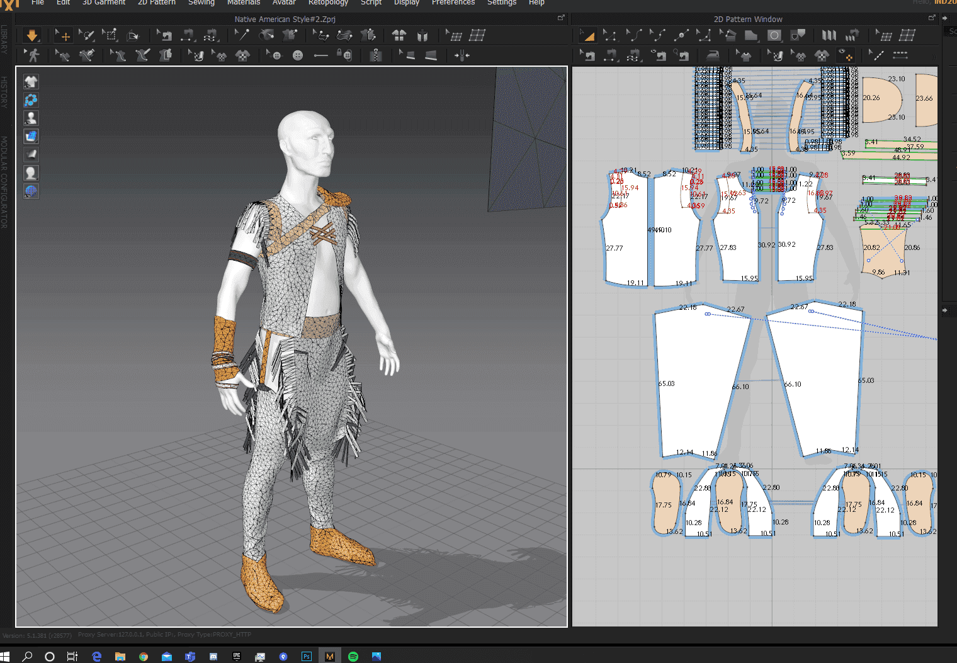Toggle mesh wireframe garment render style
Viewport: 957px width, 663px height.
click(31, 136)
